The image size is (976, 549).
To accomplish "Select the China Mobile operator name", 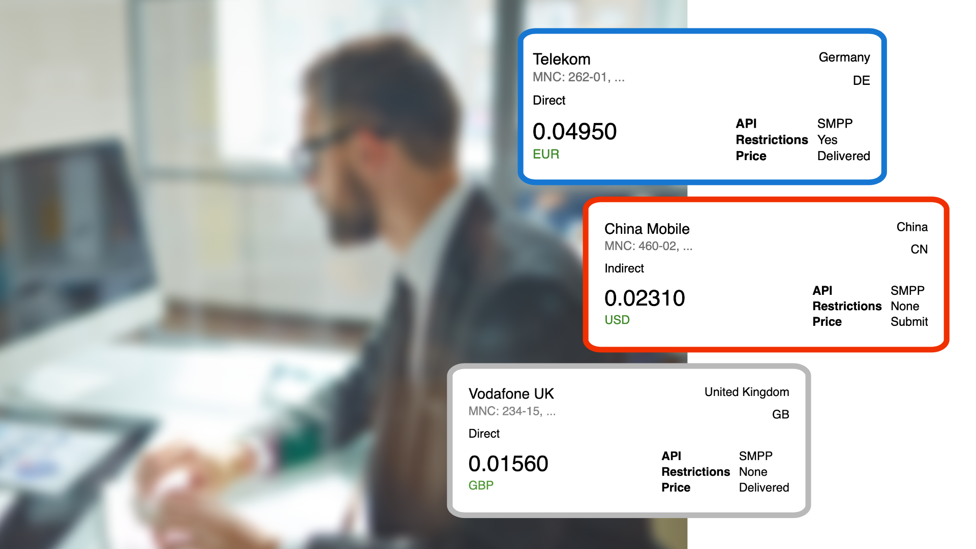I will pos(647,229).
